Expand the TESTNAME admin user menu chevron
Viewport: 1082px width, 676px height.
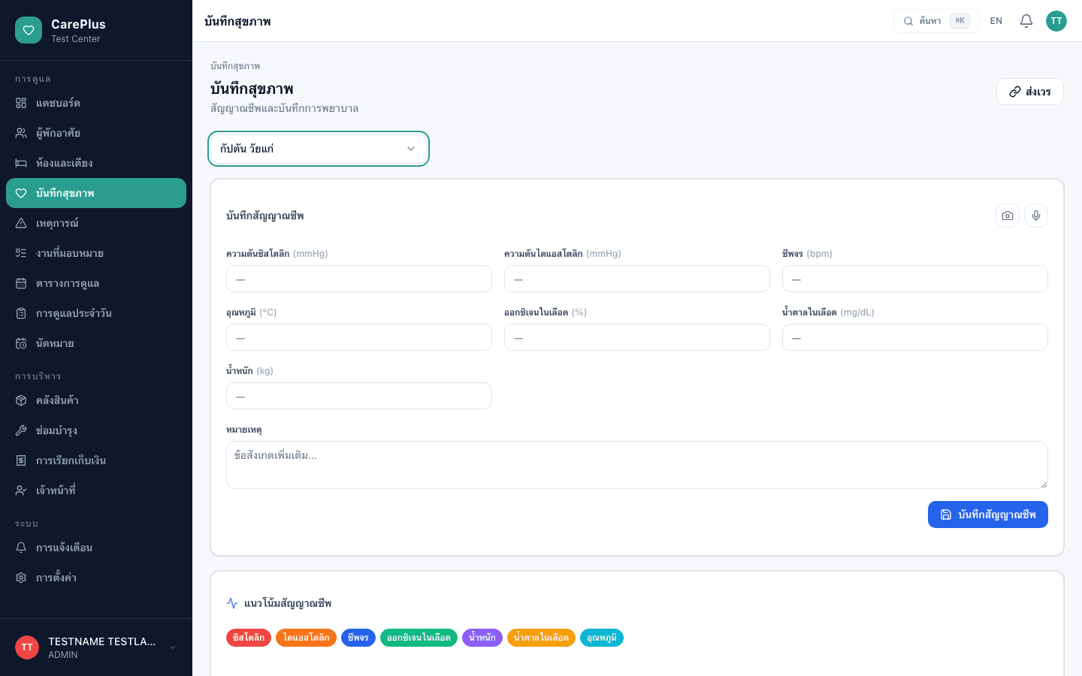point(173,647)
